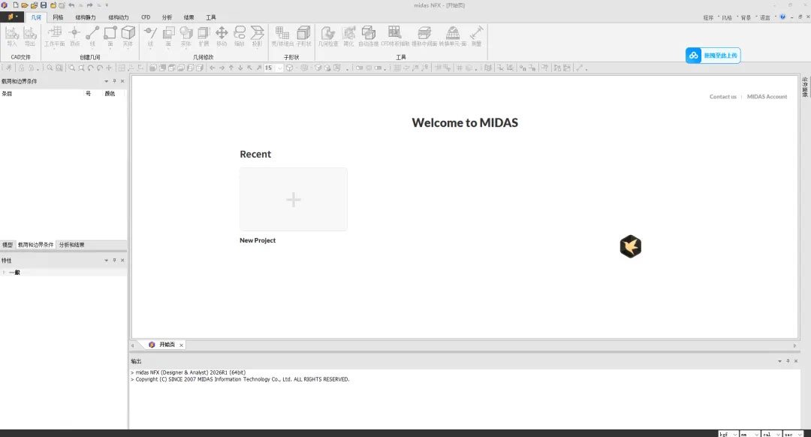Click the 扩展 extend geometry icon
Image resolution: width=811 pixels, height=437 pixels.
point(204,36)
